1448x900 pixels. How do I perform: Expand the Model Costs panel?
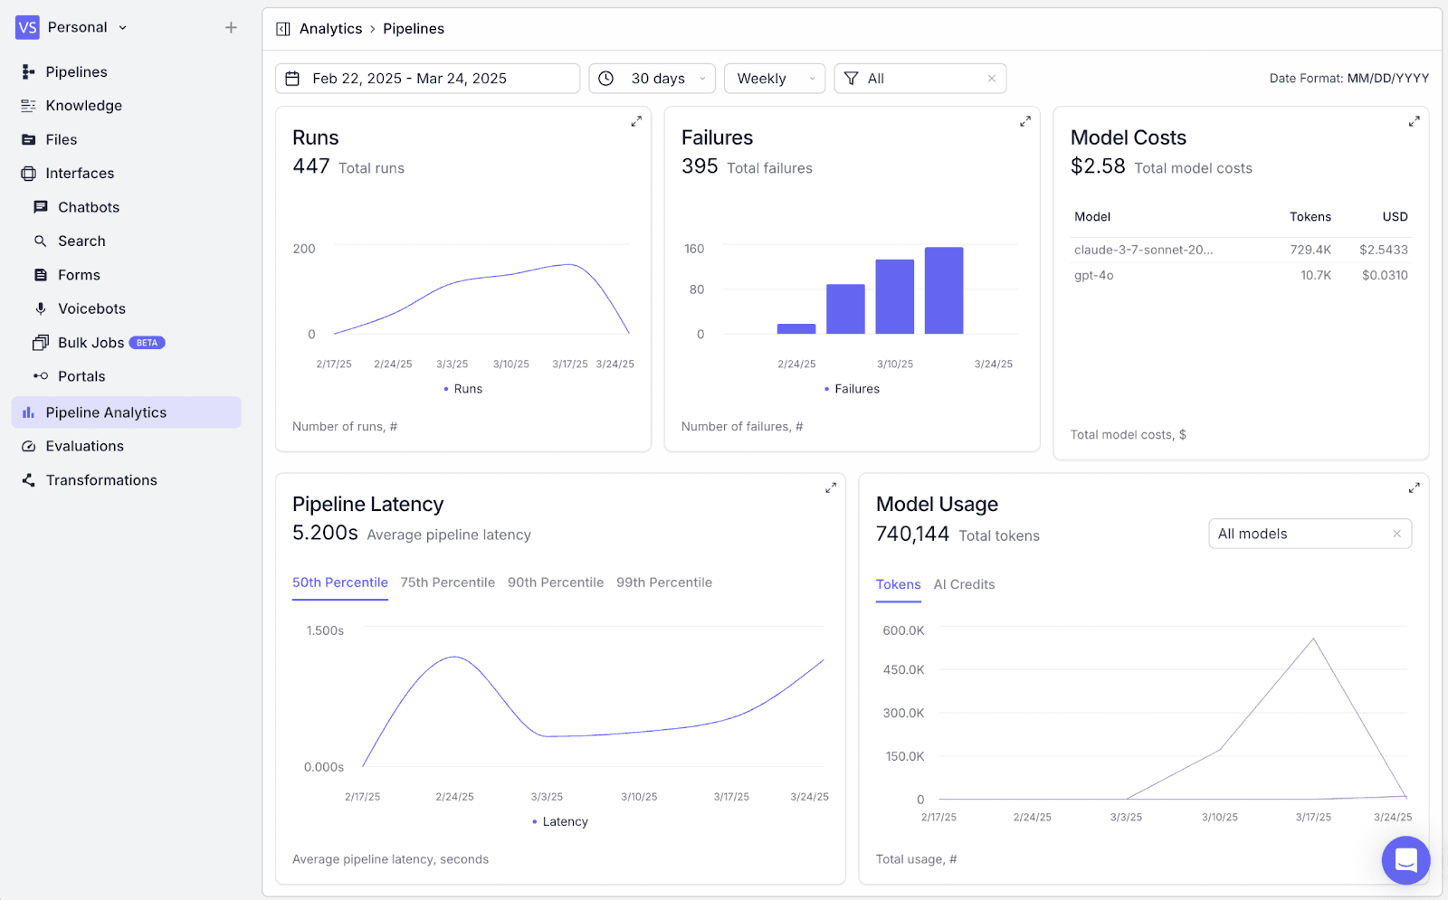1414,121
